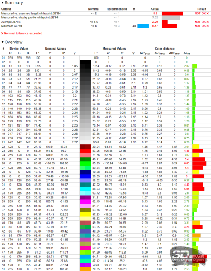The image size is (211, 271).
Task: Click the Criteria column header in Summary
Action: [x=6, y=9]
